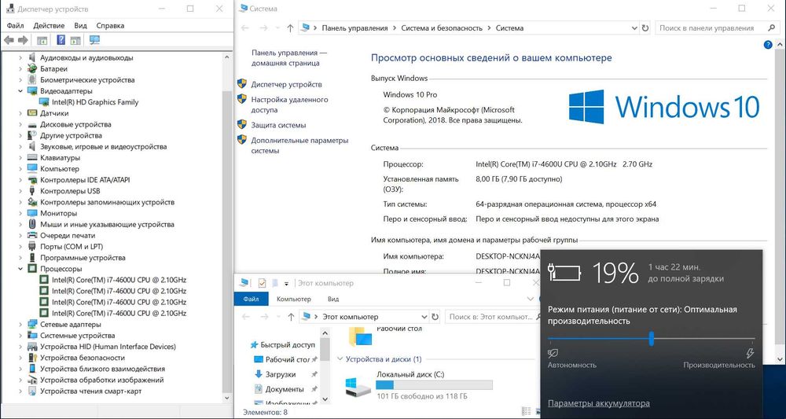Click the Intel(R) HD Graphics Family adapter icon
The width and height of the screenshot is (786, 419).
click(44, 102)
